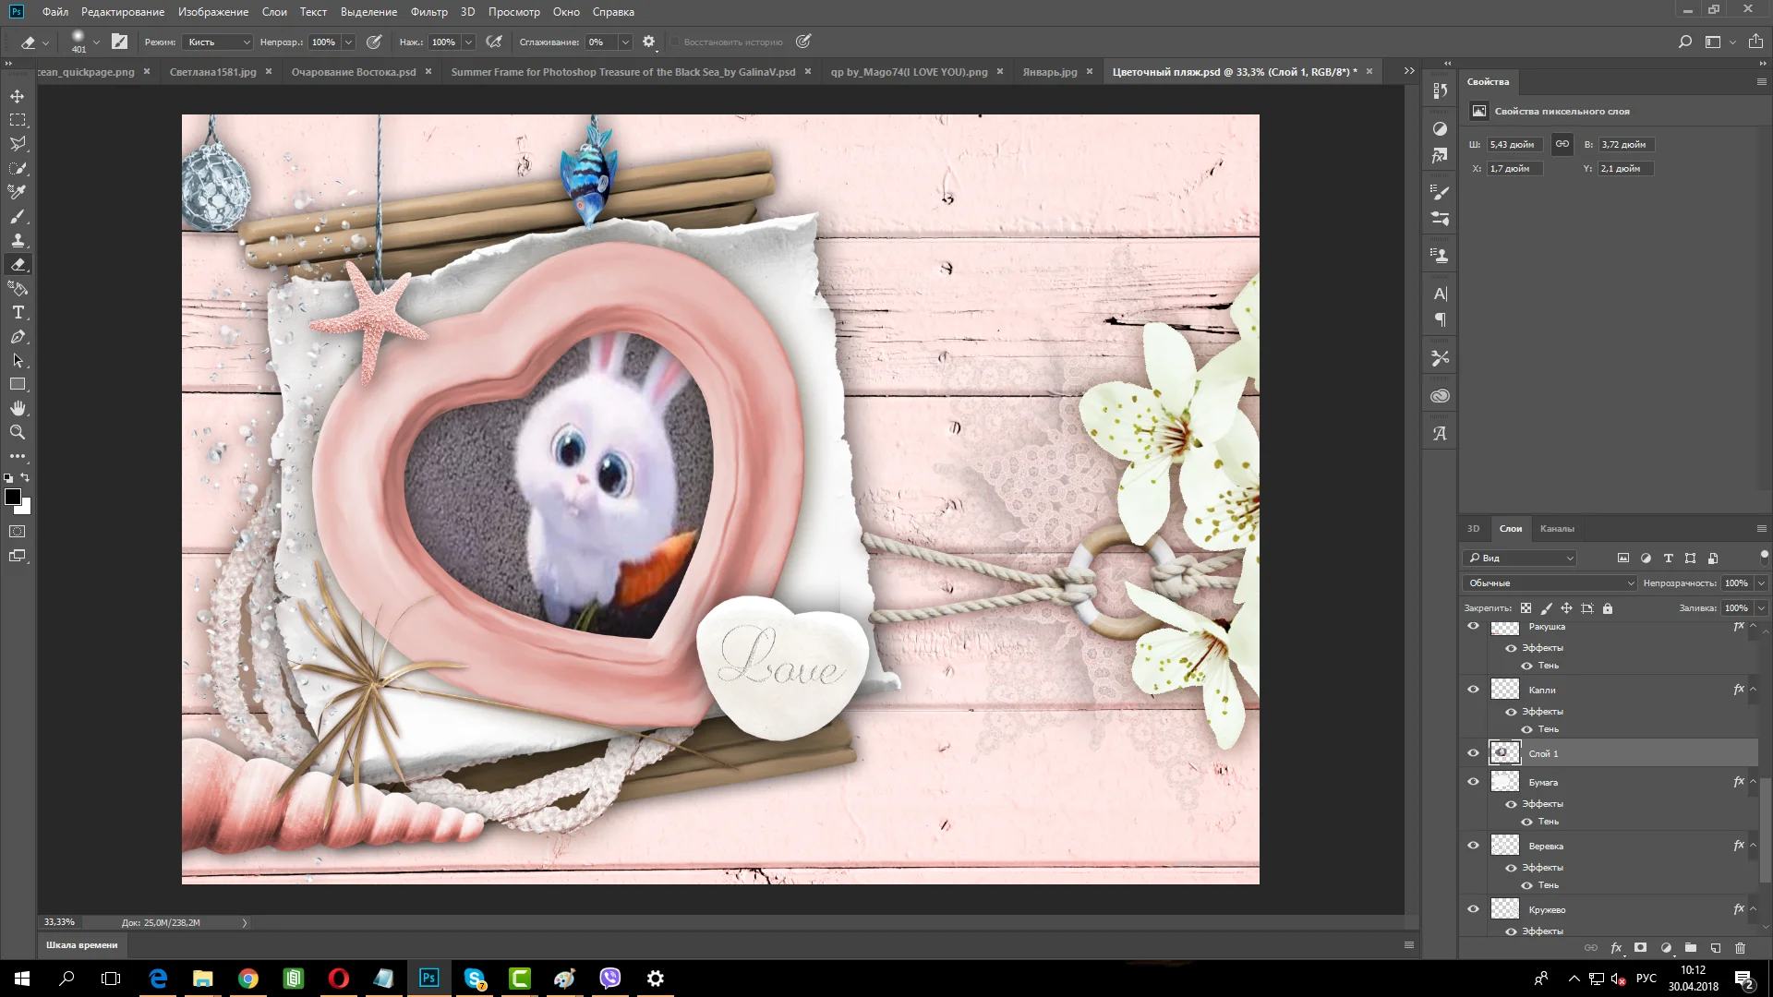Select the Pen tool
This screenshot has width=1773, height=997.
pos(18,337)
